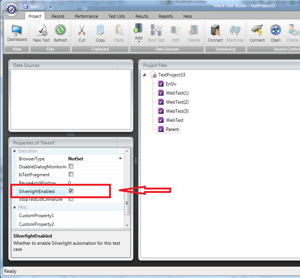Click the Project Files panel header

point(219,65)
